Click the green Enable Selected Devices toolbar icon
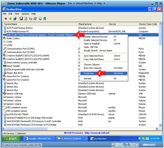The width and height of the screenshot is (164, 148). [x=10, y=19]
